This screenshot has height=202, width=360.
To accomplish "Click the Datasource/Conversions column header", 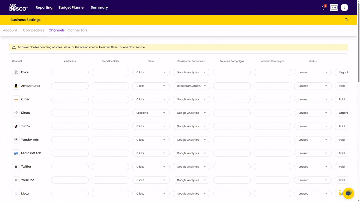I will pyautogui.click(x=191, y=61).
